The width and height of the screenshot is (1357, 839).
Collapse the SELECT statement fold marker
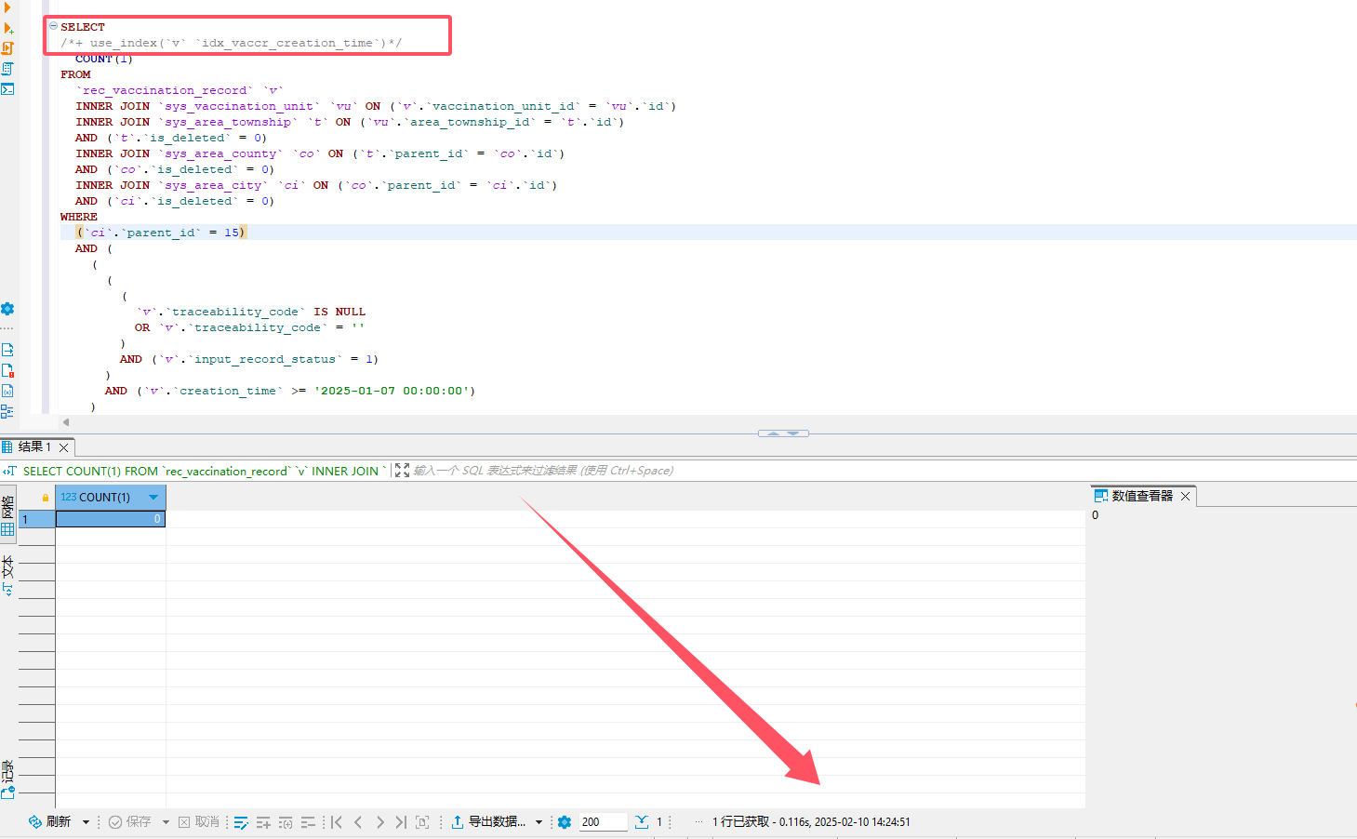coord(53,26)
